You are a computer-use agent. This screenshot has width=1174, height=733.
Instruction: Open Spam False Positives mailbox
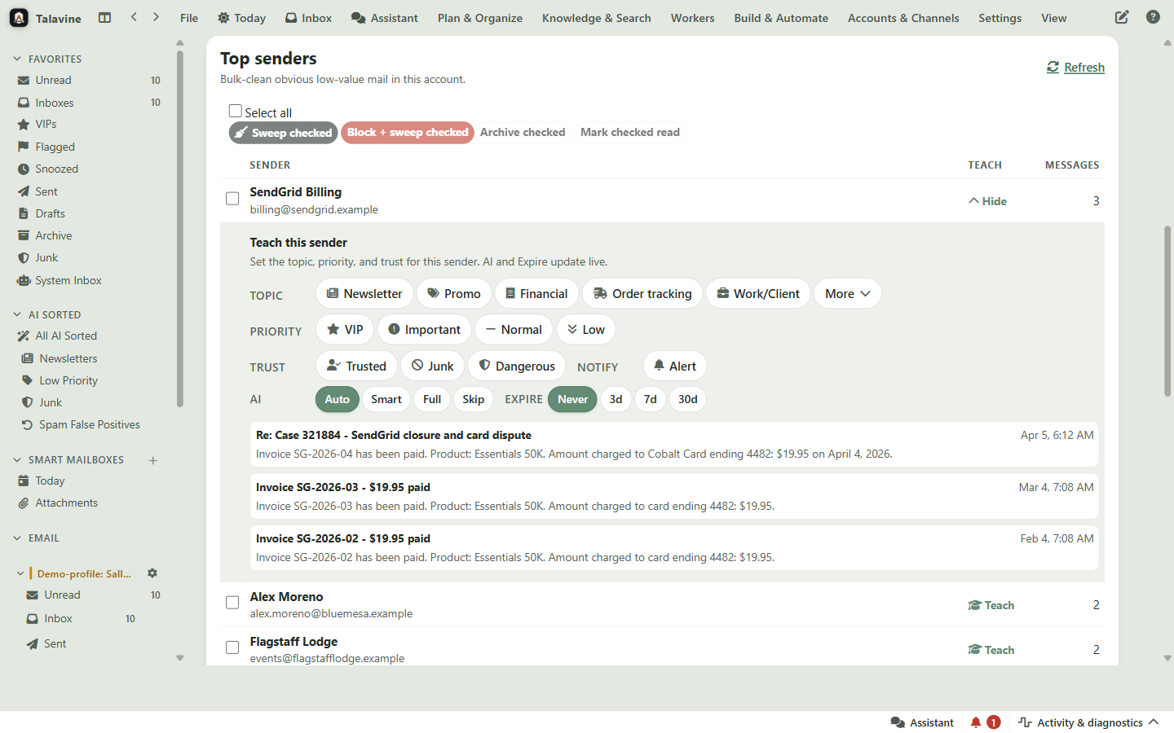(90, 424)
